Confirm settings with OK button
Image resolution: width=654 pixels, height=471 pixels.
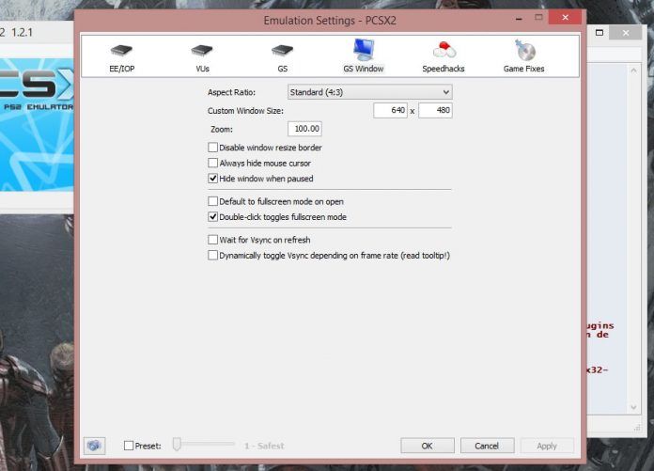428,446
